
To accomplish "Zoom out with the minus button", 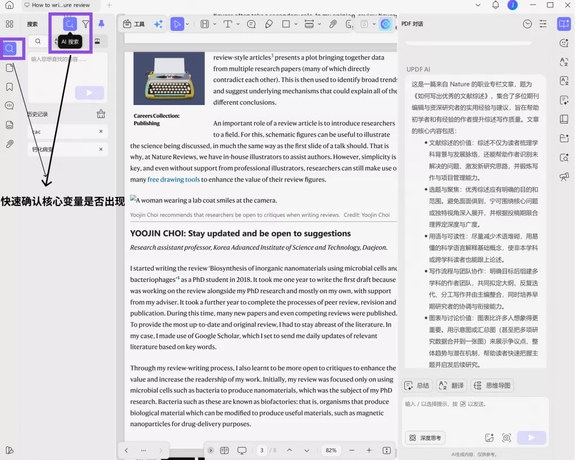I will click(352, 450).
